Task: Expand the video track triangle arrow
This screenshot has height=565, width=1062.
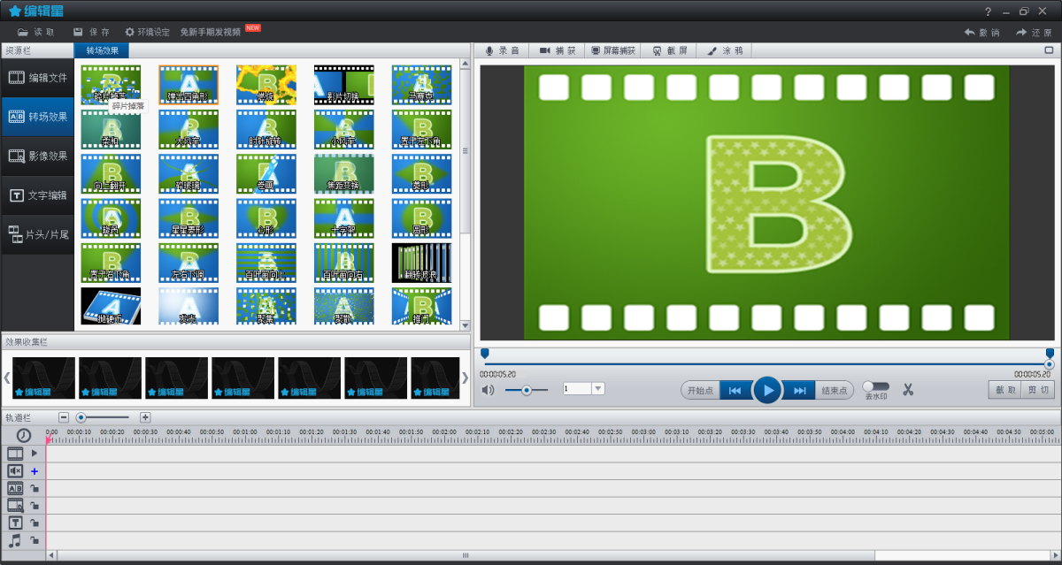Action: (x=35, y=453)
